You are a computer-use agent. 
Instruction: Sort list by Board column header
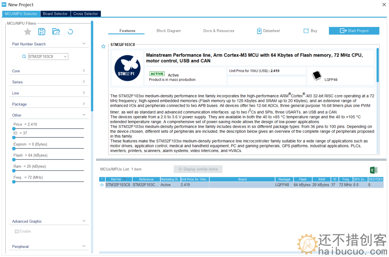(242, 179)
